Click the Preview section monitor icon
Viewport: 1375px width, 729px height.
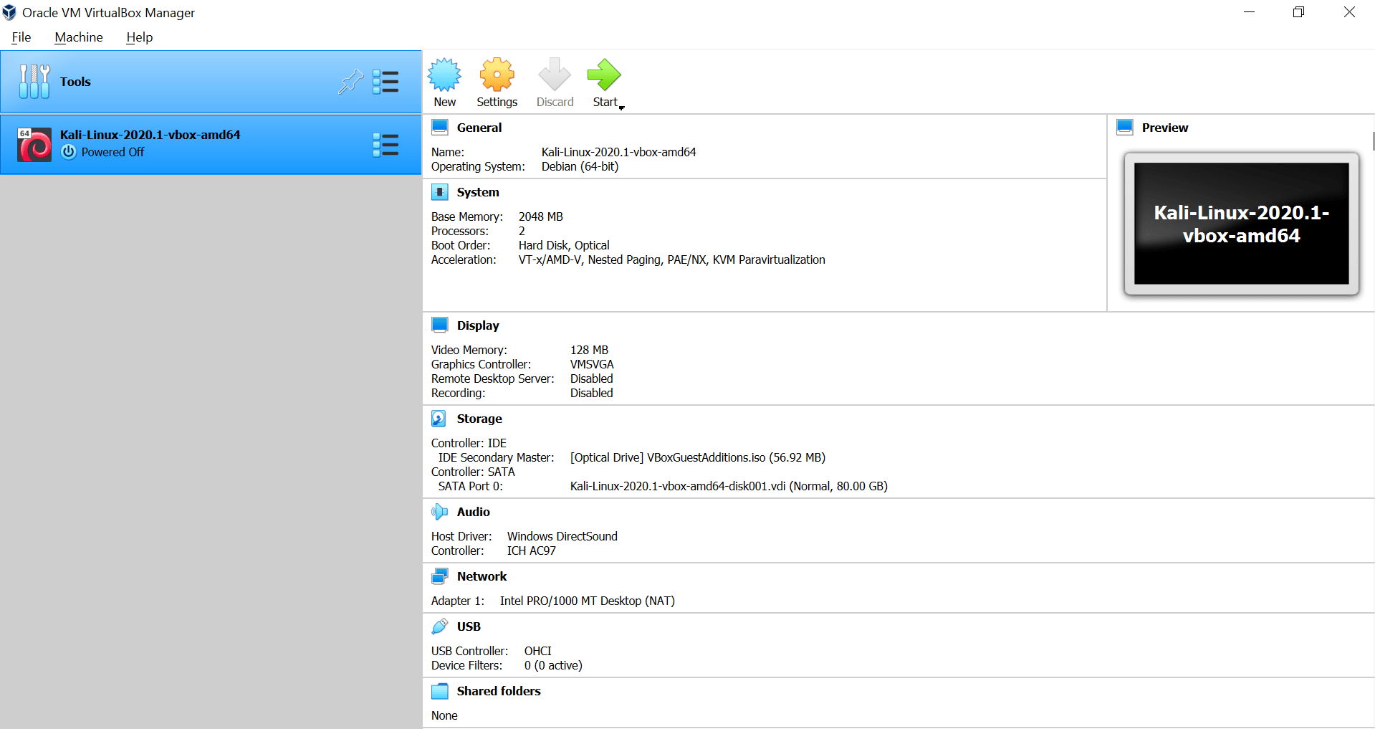1125,128
